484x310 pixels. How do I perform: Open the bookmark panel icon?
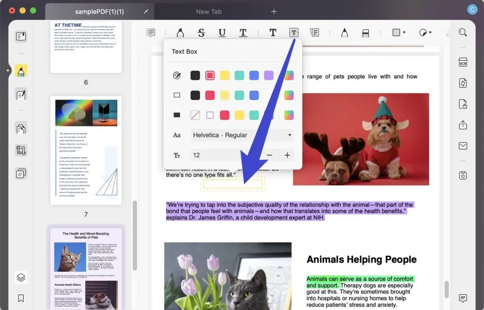click(21, 298)
